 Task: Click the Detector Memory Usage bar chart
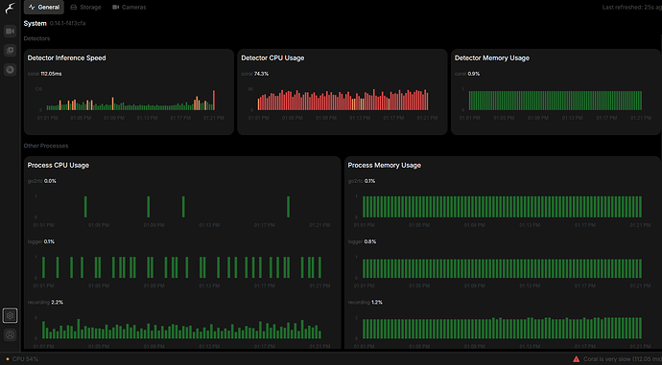pyautogui.click(x=556, y=101)
